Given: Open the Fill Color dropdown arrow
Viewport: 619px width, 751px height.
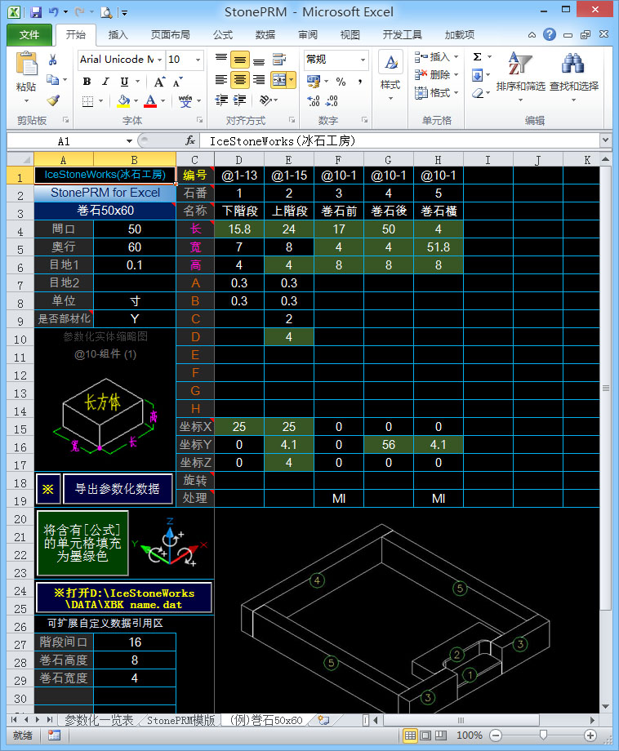Looking at the screenshot, I should click(x=136, y=101).
